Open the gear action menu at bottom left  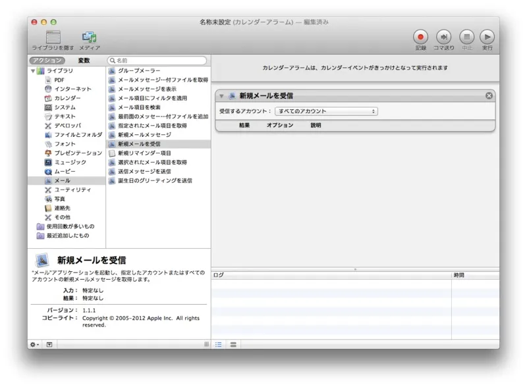[x=34, y=344]
